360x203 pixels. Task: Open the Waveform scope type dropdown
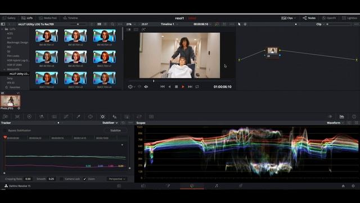[x=335, y=123]
